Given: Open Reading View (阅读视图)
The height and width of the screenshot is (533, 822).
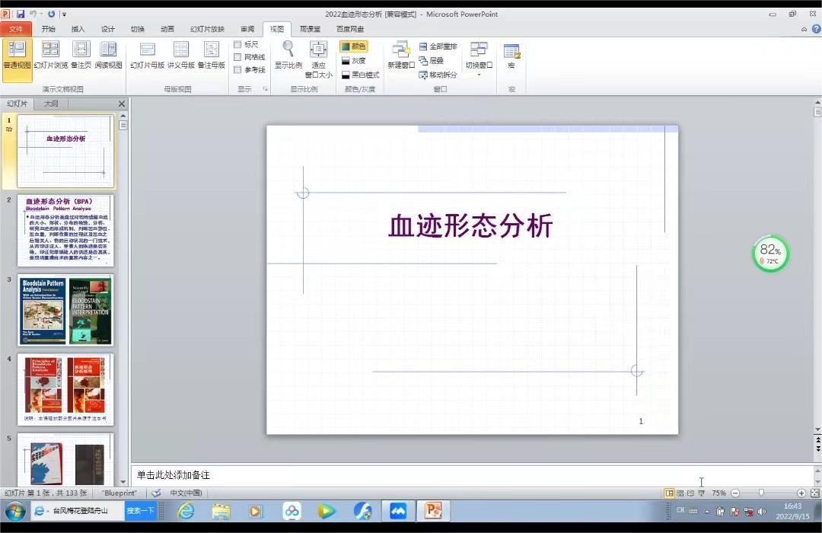Looking at the screenshot, I should click(109, 55).
